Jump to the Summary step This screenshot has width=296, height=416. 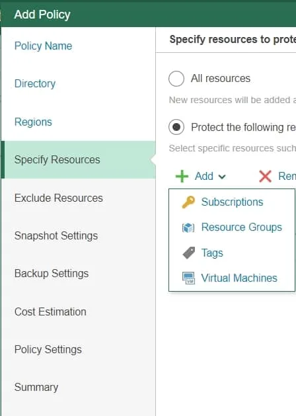[x=36, y=388]
